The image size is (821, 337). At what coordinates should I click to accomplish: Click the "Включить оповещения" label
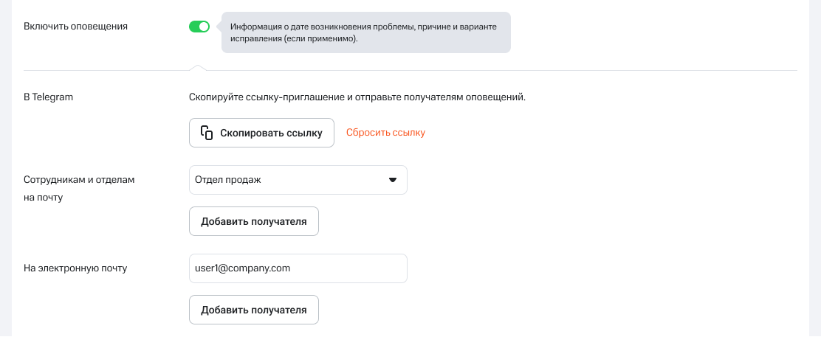(76, 27)
